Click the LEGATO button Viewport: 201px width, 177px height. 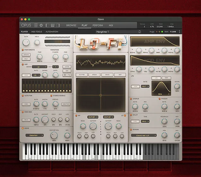(26, 55)
